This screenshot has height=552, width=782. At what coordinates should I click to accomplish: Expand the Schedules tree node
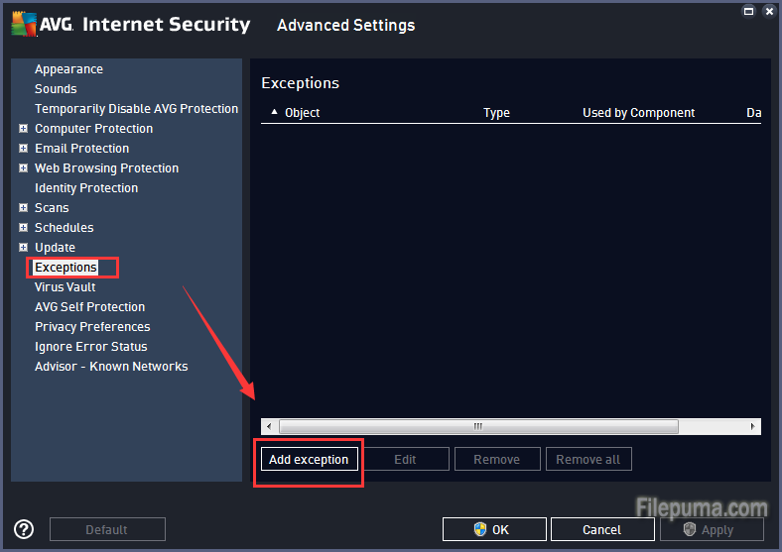(23, 228)
